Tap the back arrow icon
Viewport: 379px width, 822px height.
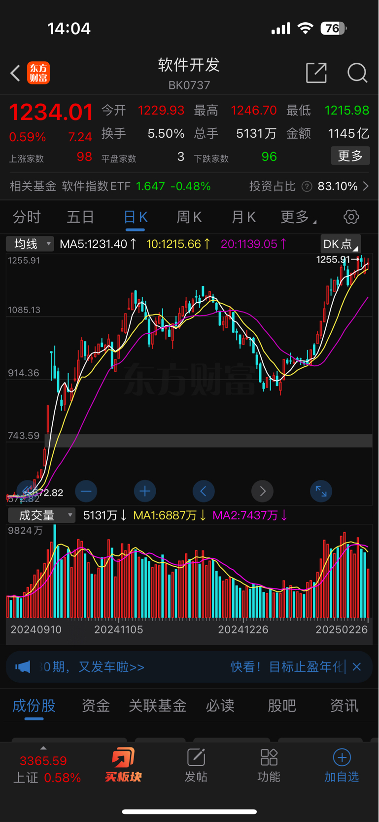[x=15, y=73]
